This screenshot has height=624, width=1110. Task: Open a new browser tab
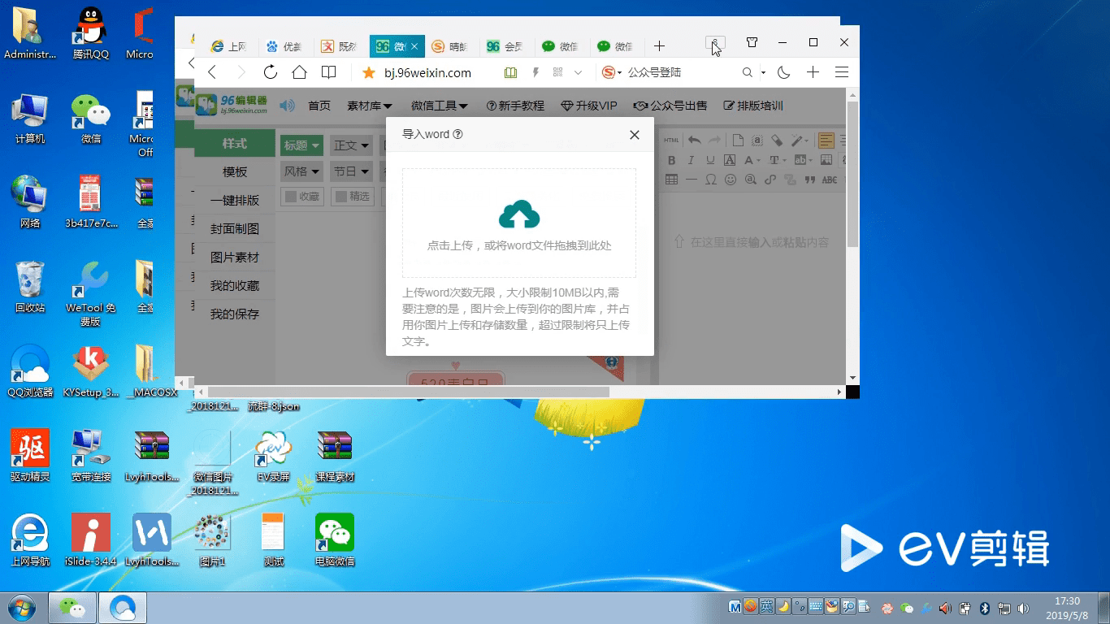pyautogui.click(x=659, y=46)
